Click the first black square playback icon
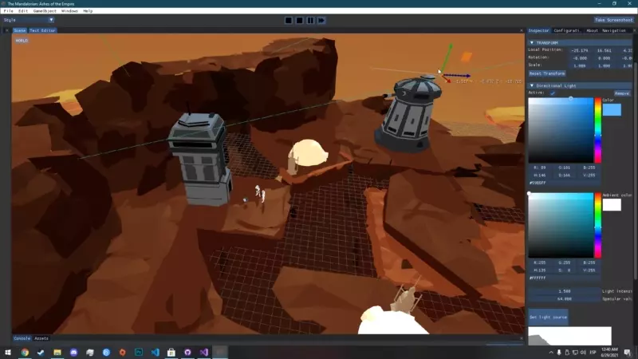Viewport: 638px width, 359px height. (289, 20)
